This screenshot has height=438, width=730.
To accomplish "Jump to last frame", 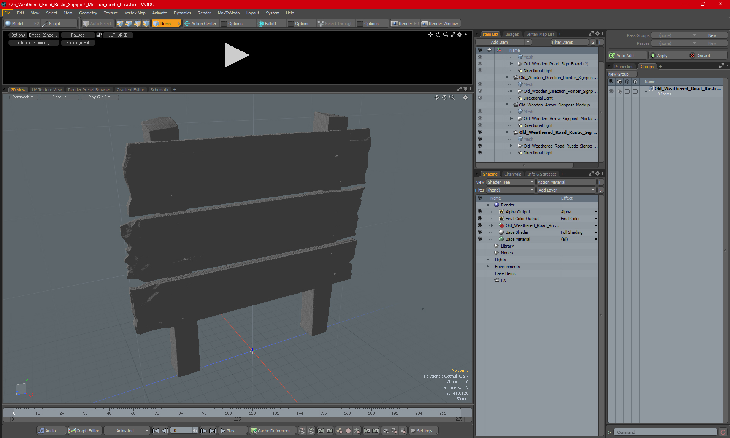I will [x=213, y=431].
